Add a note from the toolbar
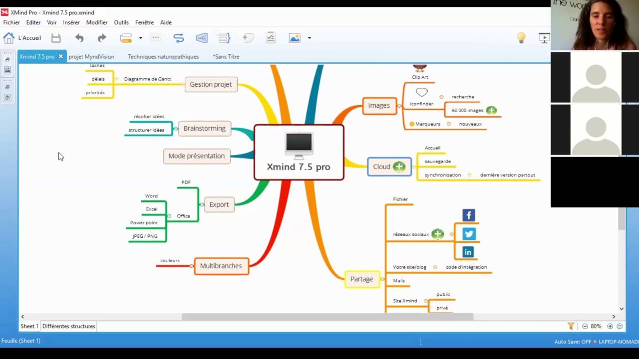Viewport: 639px width, 359px height. (247, 38)
